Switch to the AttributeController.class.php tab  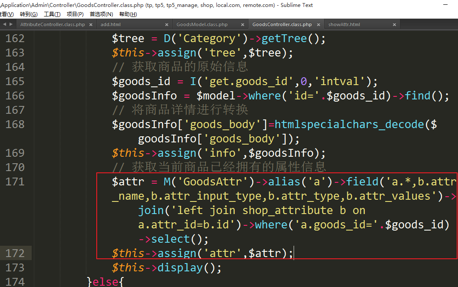click(x=52, y=25)
